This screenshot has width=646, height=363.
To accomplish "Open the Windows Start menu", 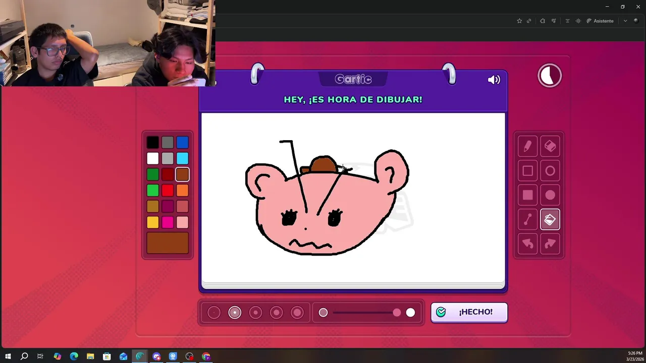I will pyautogui.click(x=8, y=356).
